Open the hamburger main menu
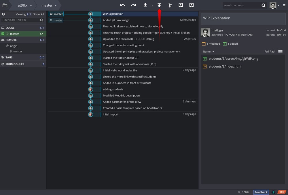Viewport: 288px width, 195px height. (284, 5)
